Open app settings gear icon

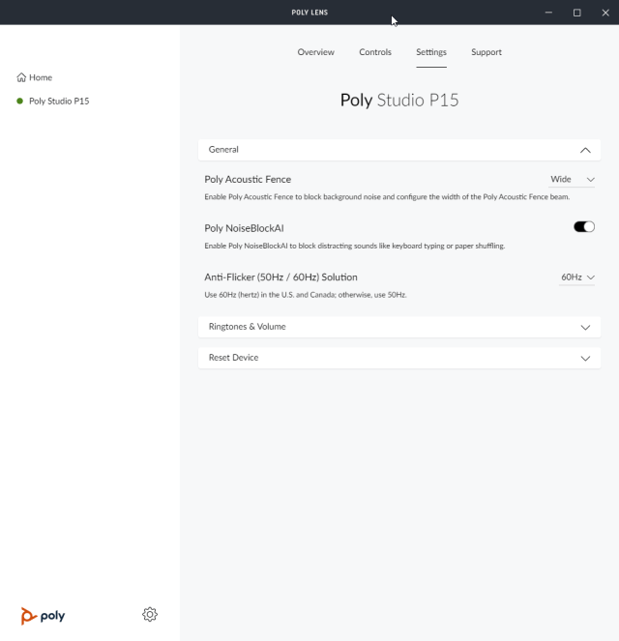150,615
